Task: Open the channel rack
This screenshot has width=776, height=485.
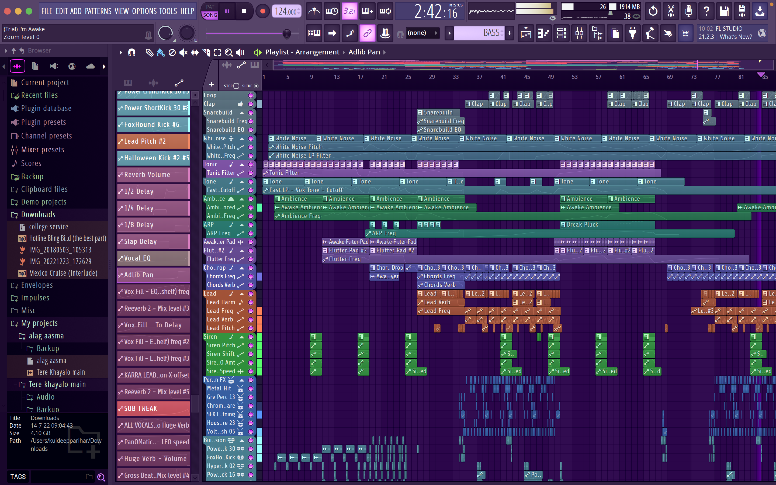Action: (562, 33)
